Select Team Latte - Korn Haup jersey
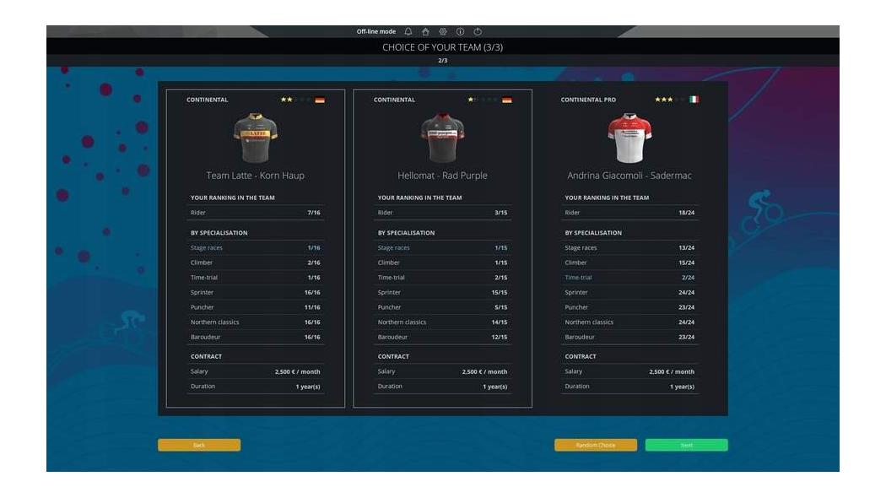This screenshot has height=498, width=886. 256,138
